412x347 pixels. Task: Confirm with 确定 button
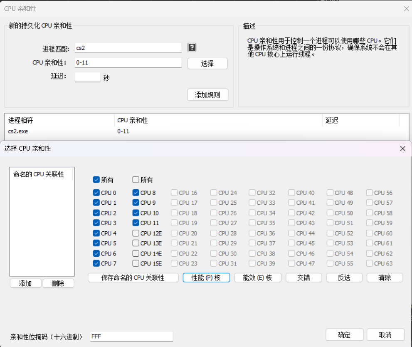coord(345,335)
